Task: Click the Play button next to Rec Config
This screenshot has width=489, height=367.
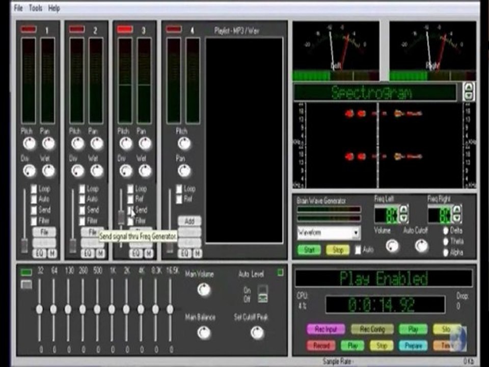Action: coord(413,329)
